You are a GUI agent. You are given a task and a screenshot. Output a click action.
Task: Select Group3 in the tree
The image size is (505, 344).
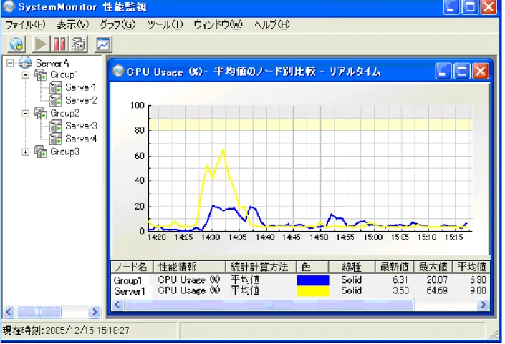pyautogui.click(x=64, y=152)
